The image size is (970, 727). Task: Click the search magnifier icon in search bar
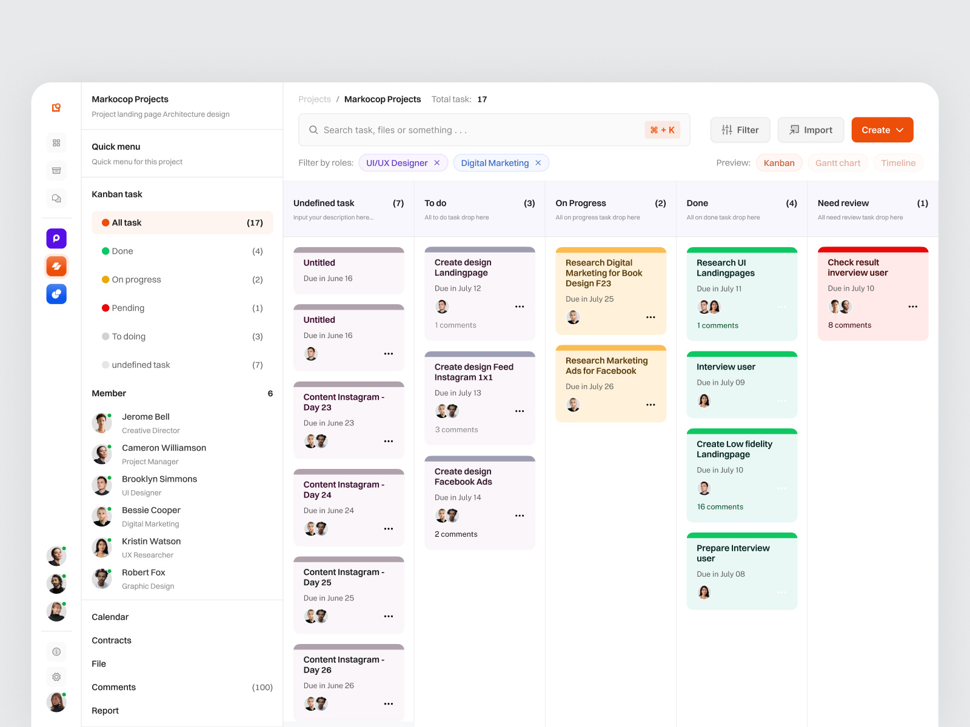click(x=313, y=130)
